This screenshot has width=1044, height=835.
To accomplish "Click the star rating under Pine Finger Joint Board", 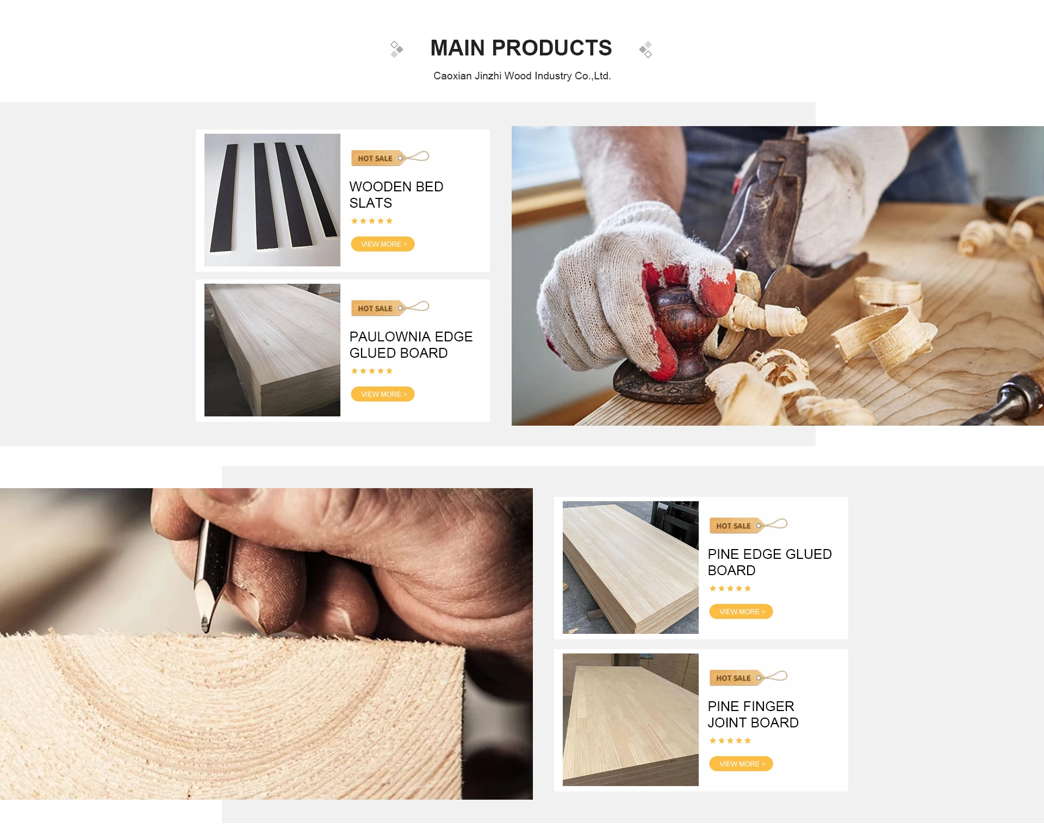I will pos(730,741).
